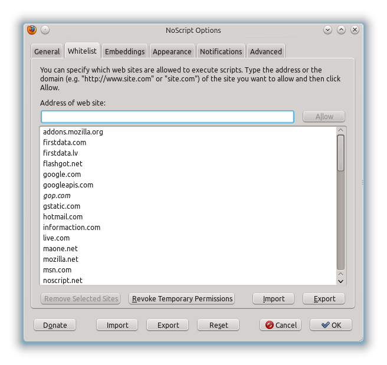Switch to the Advanced tab

[x=266, y=51]
